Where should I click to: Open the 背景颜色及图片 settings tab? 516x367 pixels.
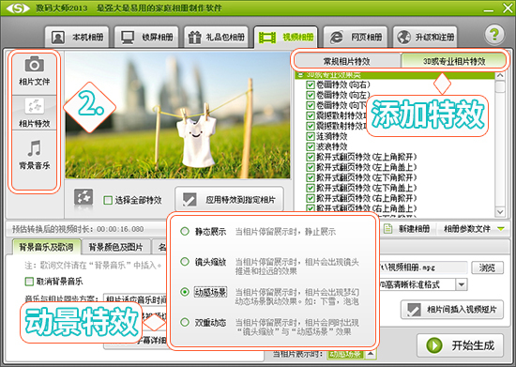pos(115,247)
